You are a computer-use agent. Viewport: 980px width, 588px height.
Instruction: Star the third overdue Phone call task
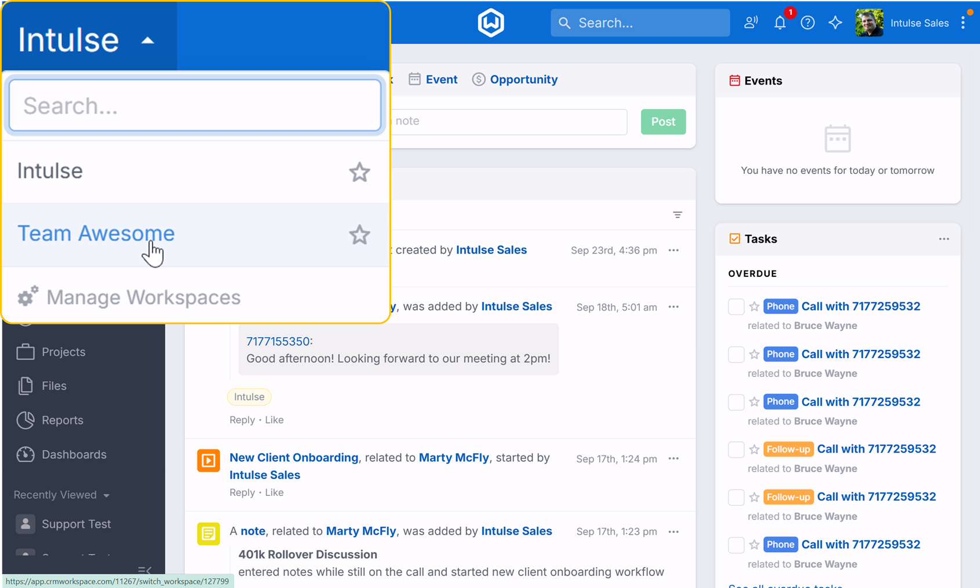tap(754, 401)
